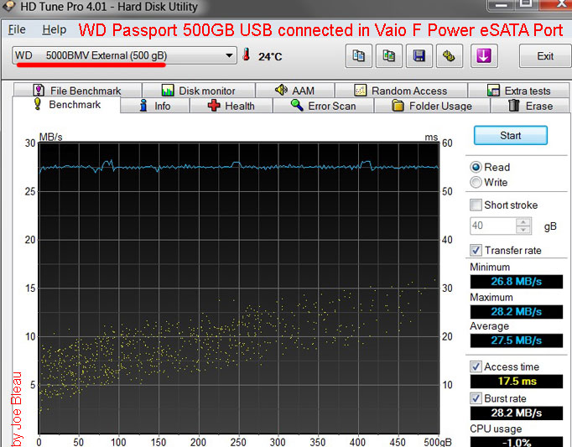This screenshot has height=447, width=572.
Task: Click the red cross icon on Health tab
Action: pyautogui.click(x=214, y=106)
